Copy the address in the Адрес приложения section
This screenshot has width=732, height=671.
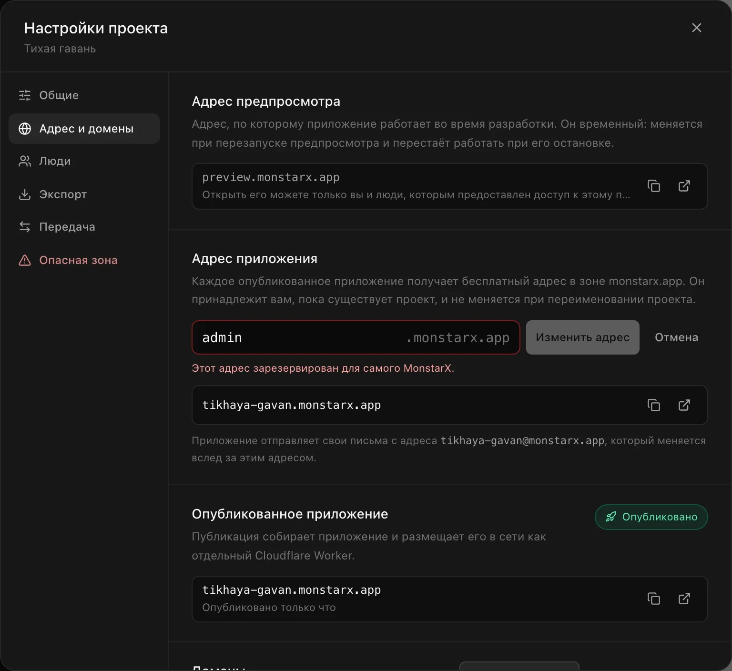click(x=654, y=405)
